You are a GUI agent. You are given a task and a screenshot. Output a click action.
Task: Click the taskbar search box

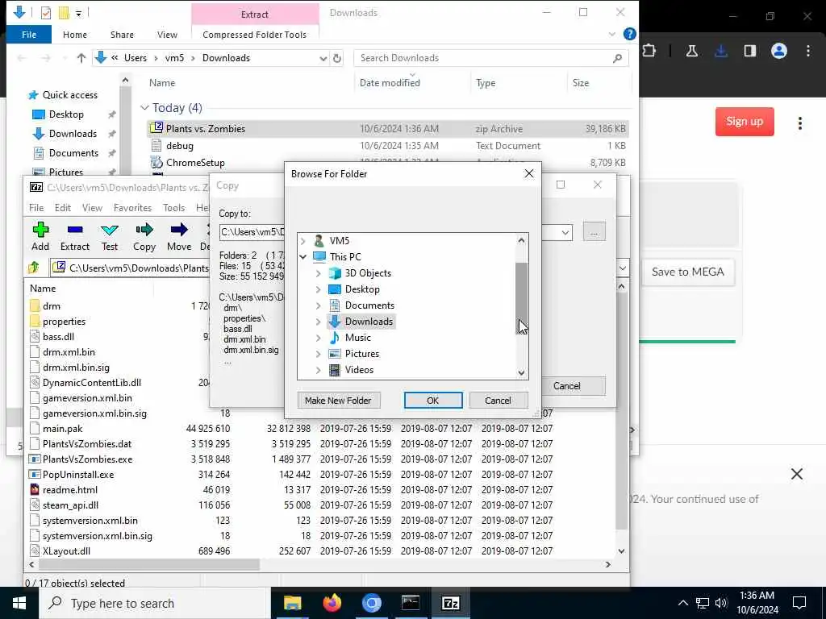point(155,603)
